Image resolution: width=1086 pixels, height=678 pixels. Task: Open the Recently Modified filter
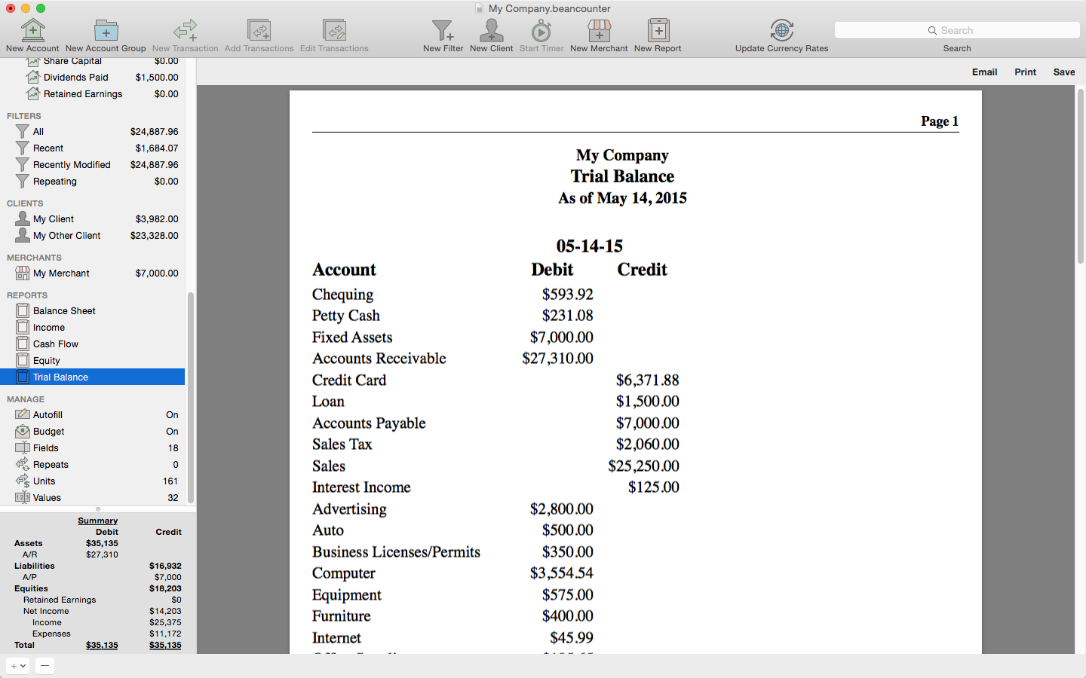[92, 165]
